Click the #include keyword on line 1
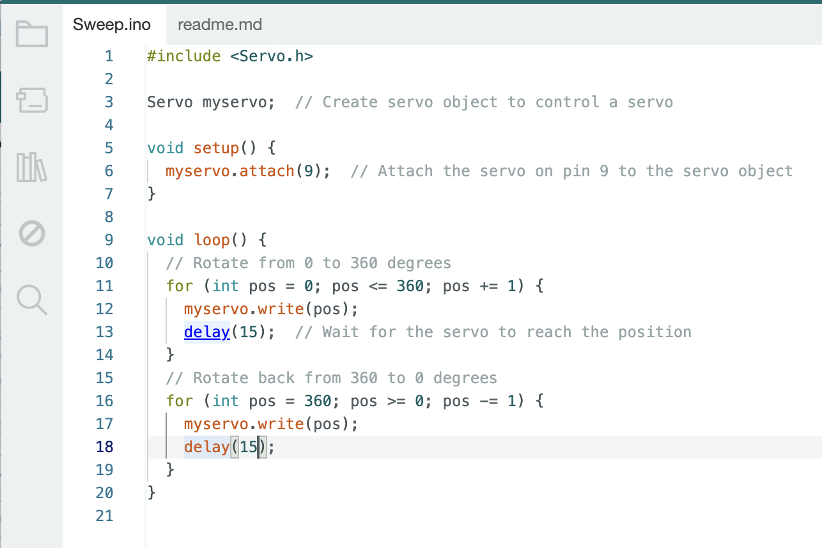The image size is (822, 548). [x=184, y=56]
